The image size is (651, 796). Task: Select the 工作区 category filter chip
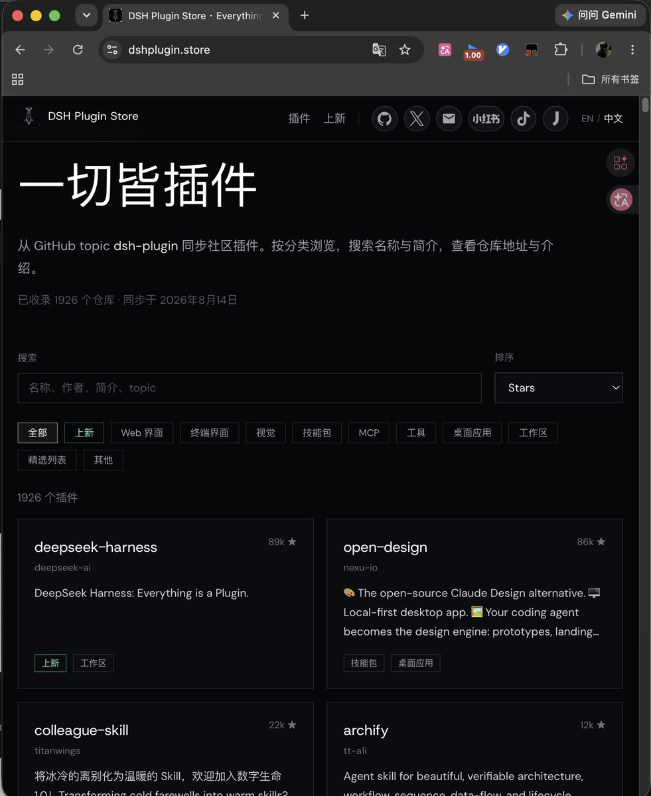(534, 433)
